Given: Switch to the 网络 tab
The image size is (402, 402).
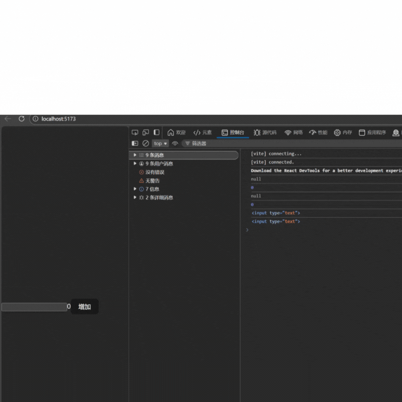Looking at the screenshot, I should pos(294,133).
